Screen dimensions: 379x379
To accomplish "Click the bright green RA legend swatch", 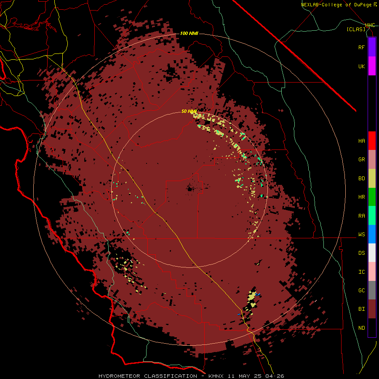I will (x=372, y=216).
